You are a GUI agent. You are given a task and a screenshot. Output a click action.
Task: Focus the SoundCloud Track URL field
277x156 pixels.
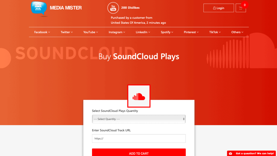[x=139, y=138]
